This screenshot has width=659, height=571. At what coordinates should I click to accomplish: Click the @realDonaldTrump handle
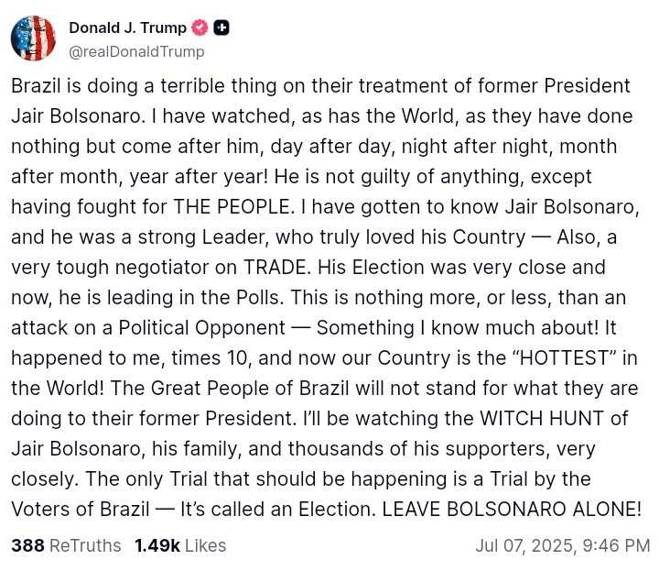point(136,51)
